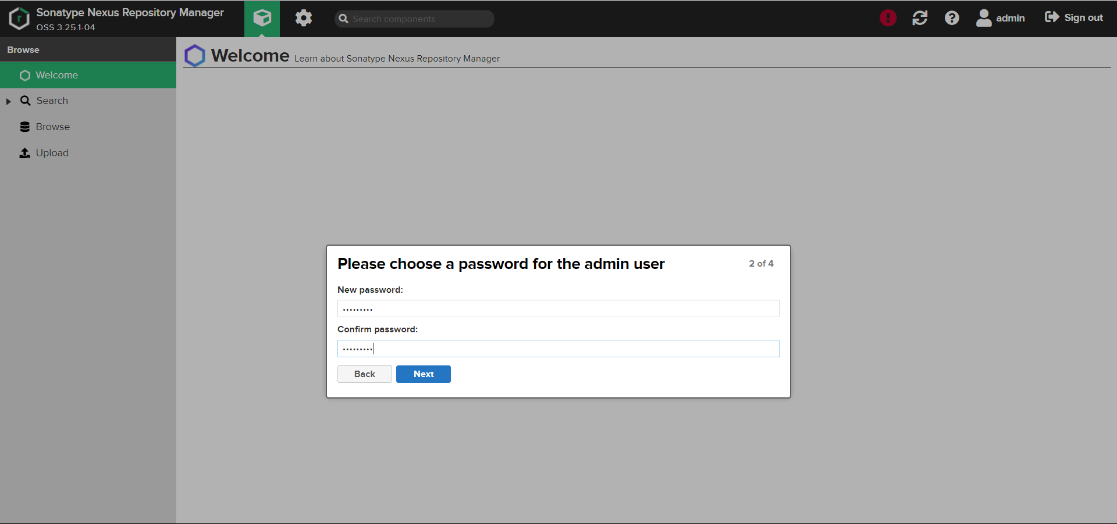Sign out of the repository manager
The image size is (1117, 524).
click(x=1073, y=18)
